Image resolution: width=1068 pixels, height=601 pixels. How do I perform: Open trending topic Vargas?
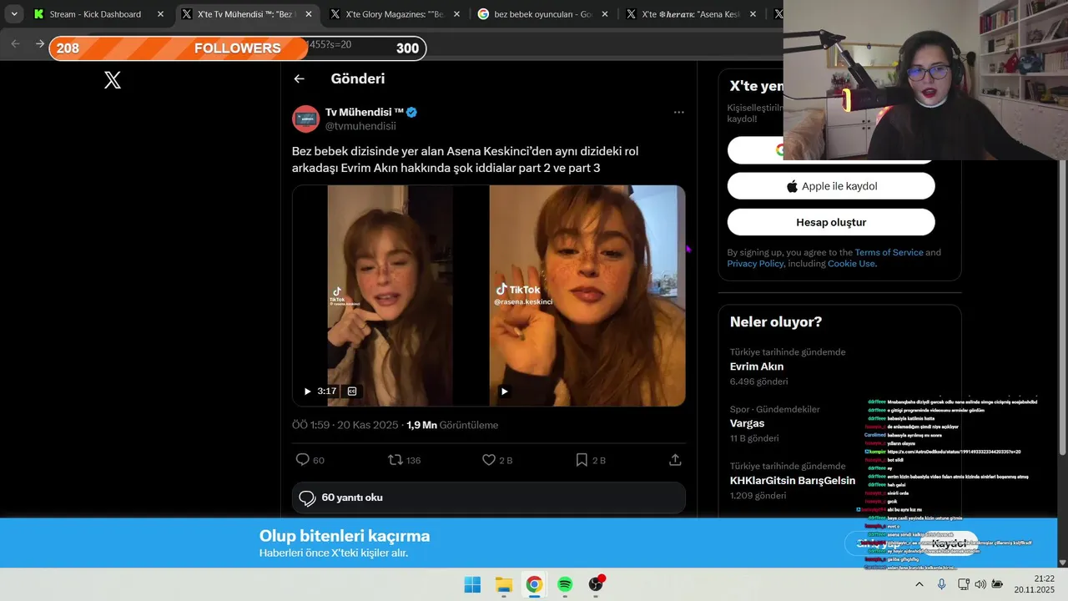(x=747, y=423)
